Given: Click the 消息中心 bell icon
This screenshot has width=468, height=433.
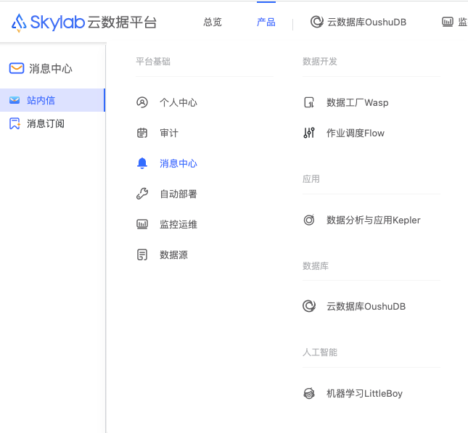Looking at the screenshot, I should [x=142, y=163].
